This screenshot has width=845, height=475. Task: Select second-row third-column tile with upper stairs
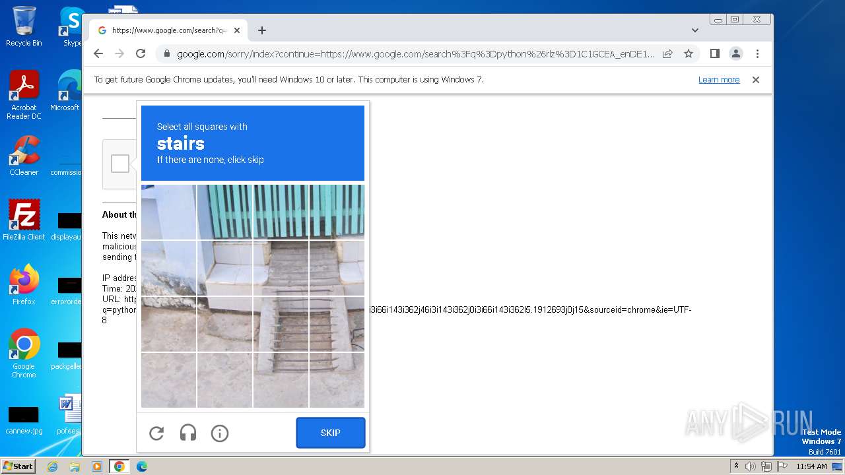click(x=281, y=268)
